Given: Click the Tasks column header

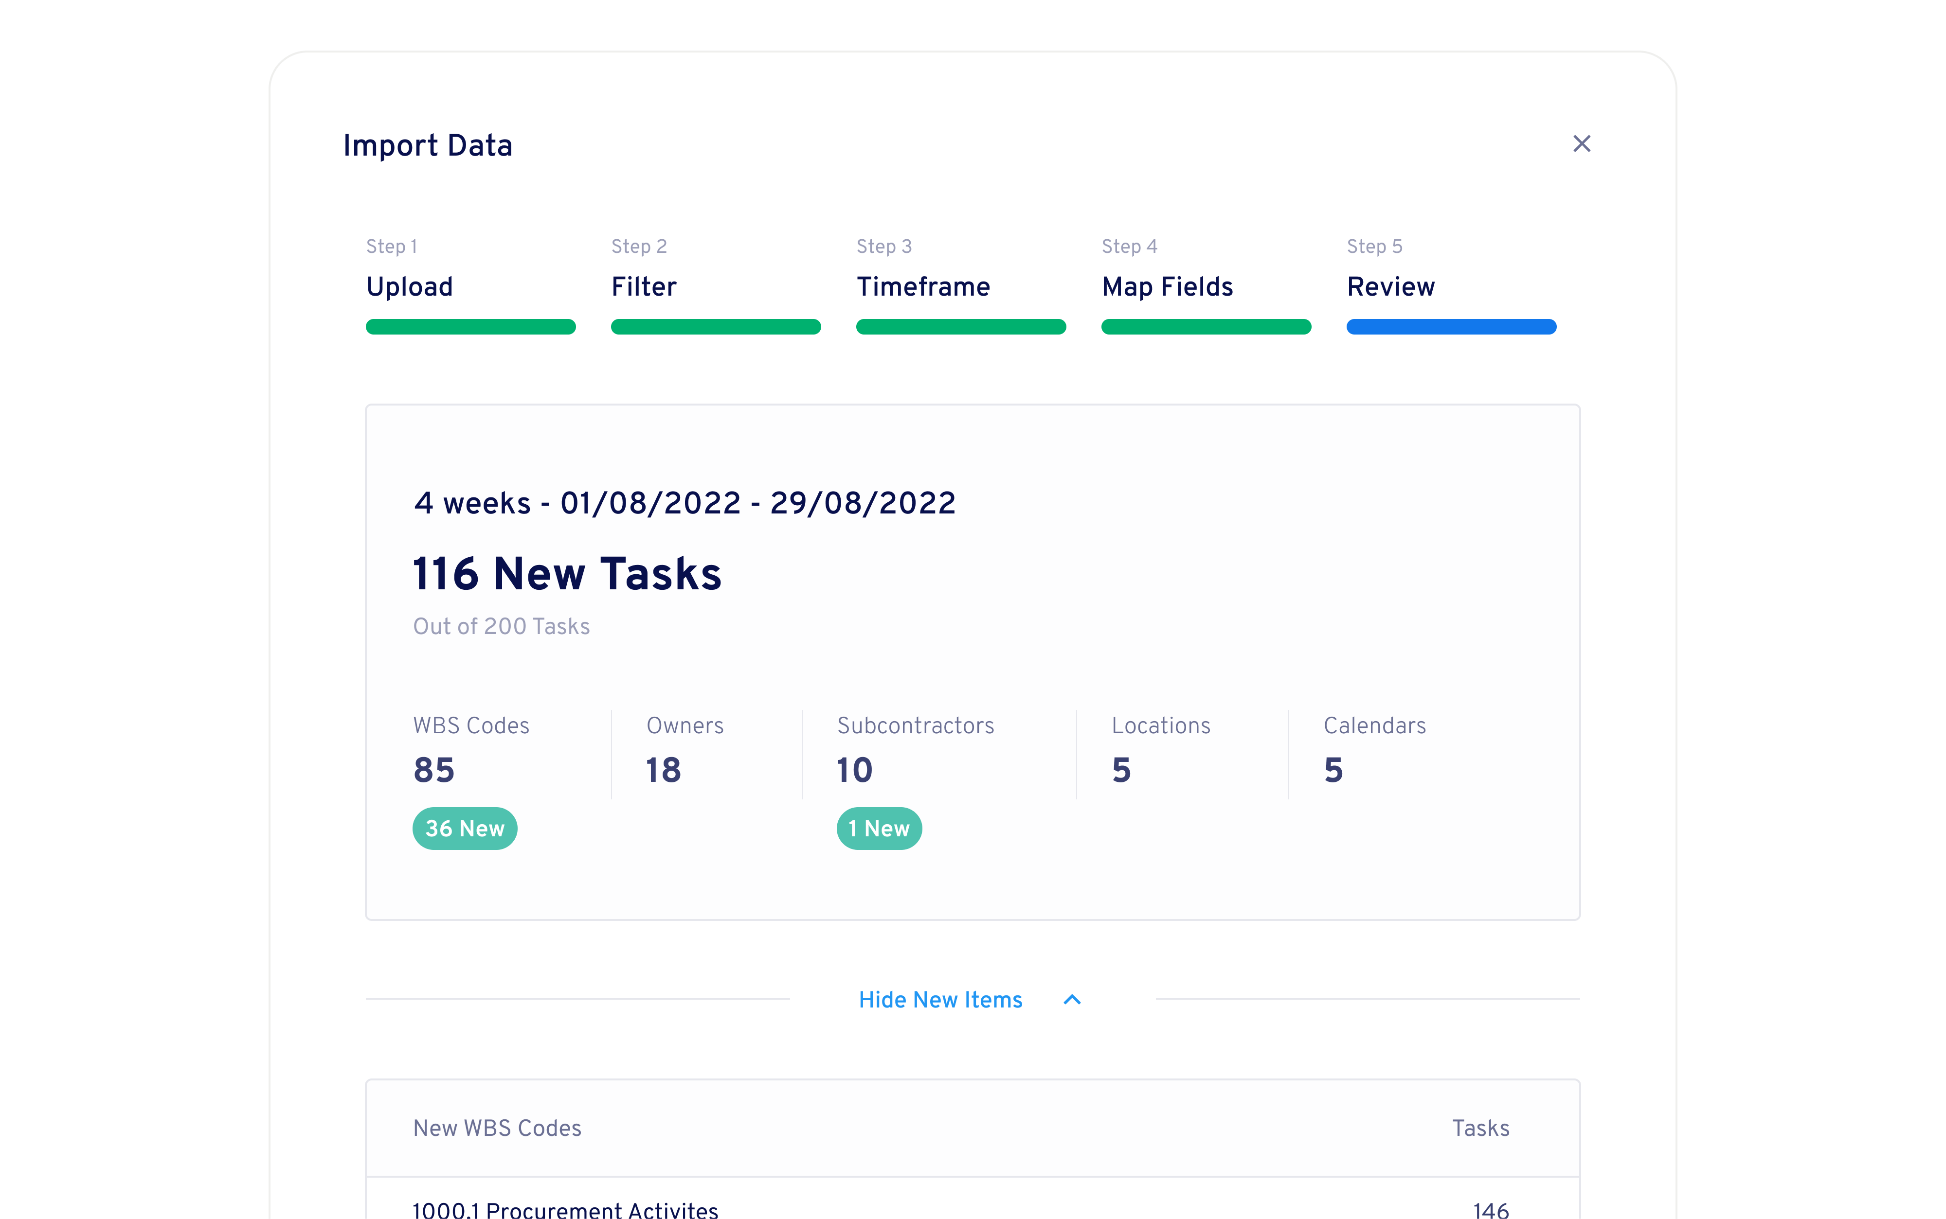Looking at the screenshot, I should click(1481, 1129).
